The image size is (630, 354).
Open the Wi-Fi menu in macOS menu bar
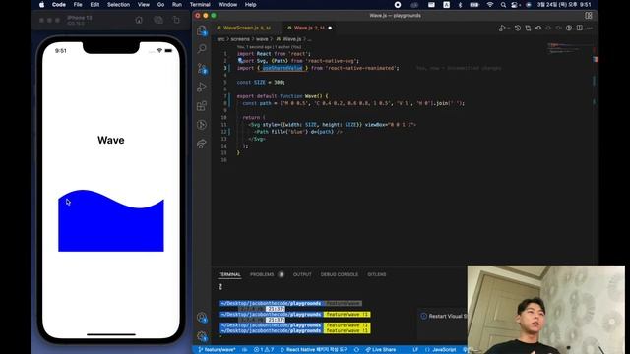(490, 5)
